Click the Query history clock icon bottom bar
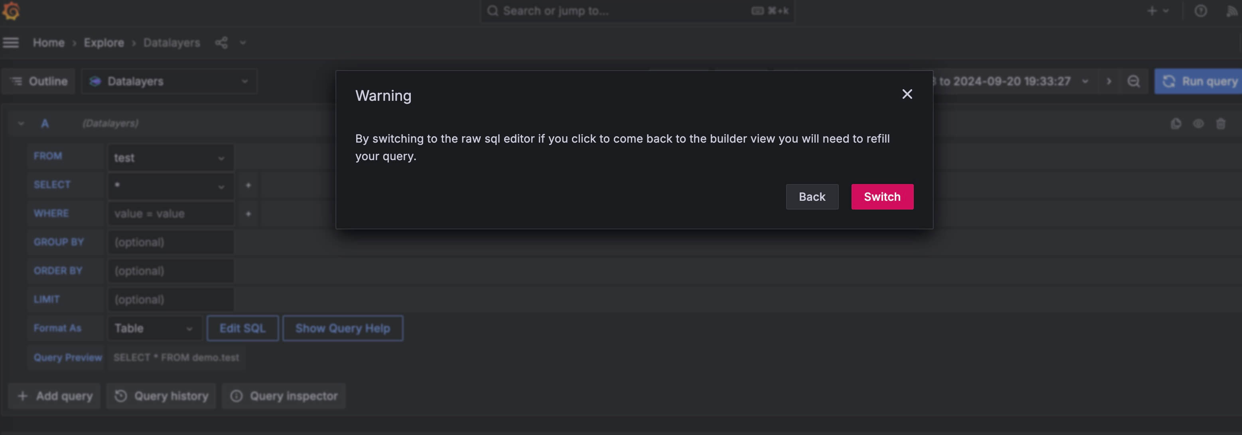The width and height of the screenshot is (1242, 435). point(120,396)
